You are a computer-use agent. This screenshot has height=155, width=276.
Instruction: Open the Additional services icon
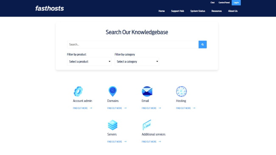147,125
